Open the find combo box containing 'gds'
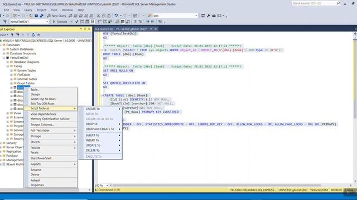Screen dimensions: 357x200 (x=175, y=16)
